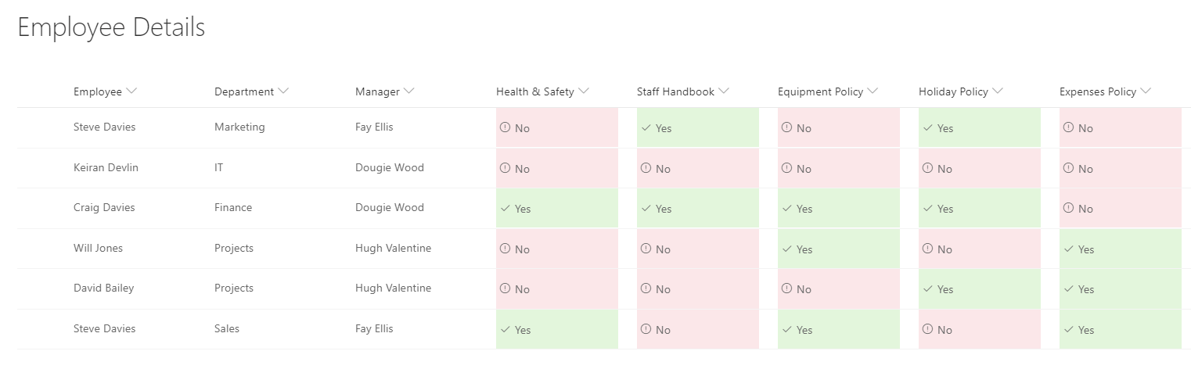
Task: Click the warning icon in Will Jones Holiday Policy
Action: click(x=927, y=249)
